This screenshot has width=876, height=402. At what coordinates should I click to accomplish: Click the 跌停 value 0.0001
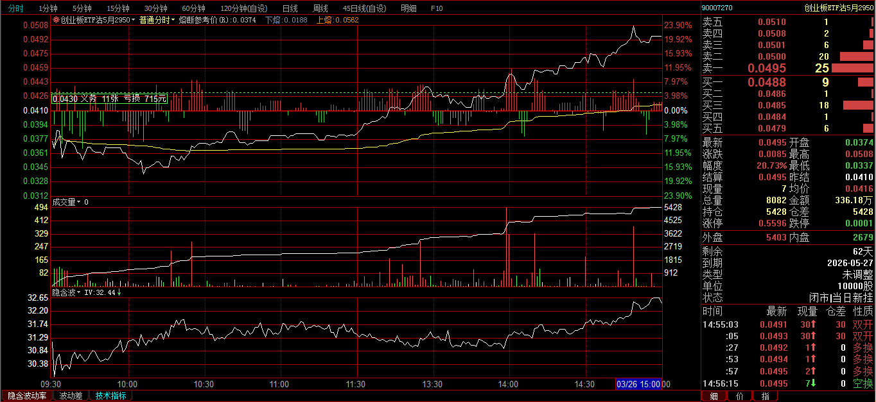[859, 223]
